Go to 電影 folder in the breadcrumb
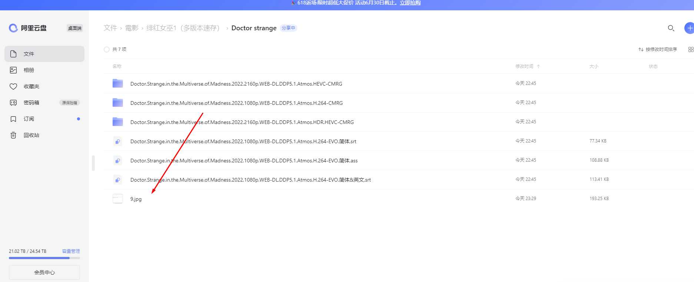The width and height of the screenshot is (694, 282). tap(132, 28)
